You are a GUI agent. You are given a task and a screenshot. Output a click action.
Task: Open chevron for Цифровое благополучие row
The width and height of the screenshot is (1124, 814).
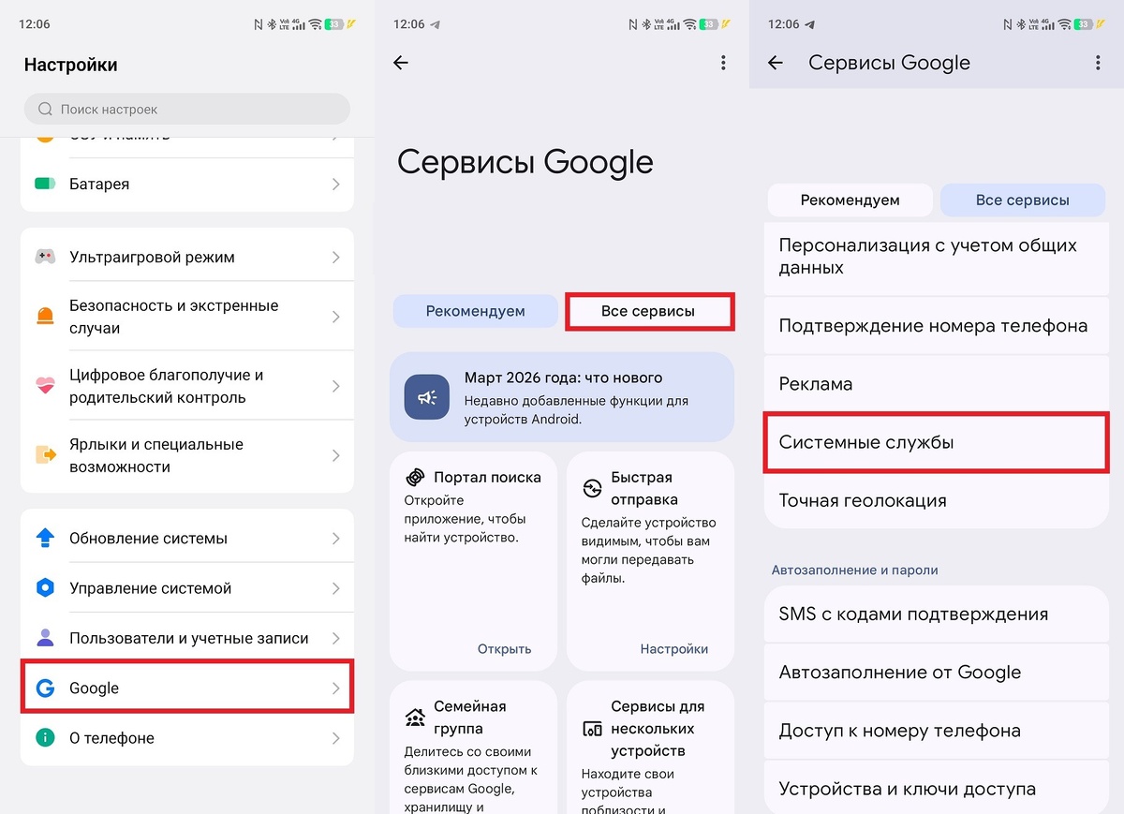click(335, 386)
